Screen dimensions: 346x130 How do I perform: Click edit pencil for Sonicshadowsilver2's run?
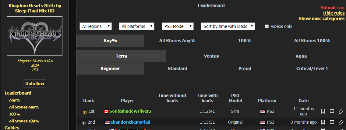point(341,111)
